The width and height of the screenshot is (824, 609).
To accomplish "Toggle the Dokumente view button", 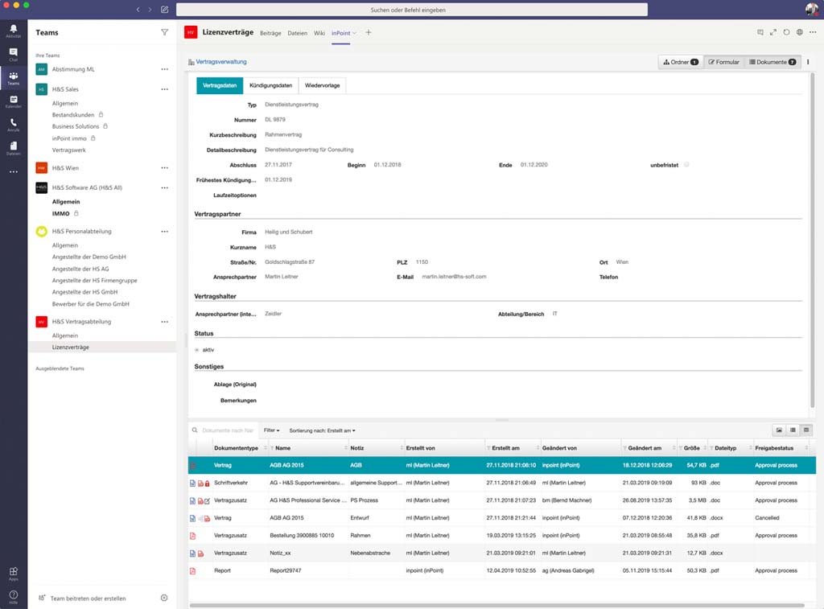I will point(772,62).
